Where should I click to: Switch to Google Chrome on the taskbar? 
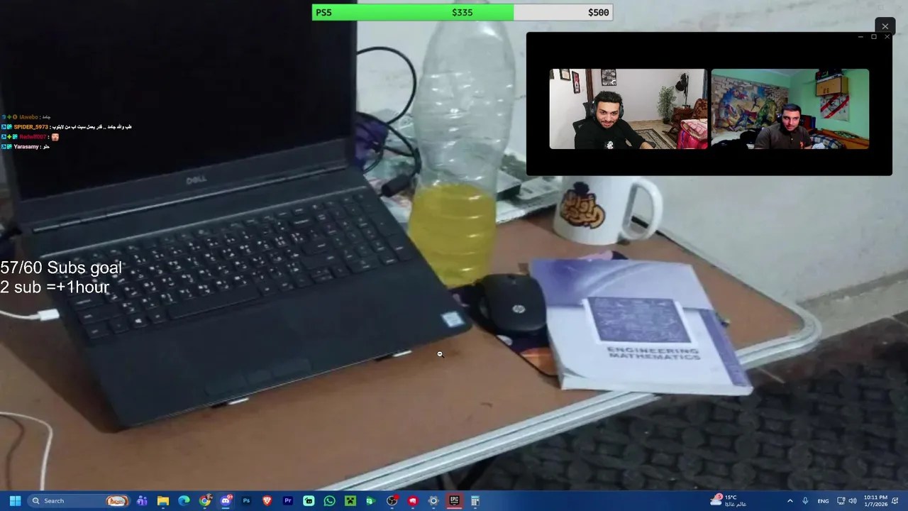point(205,500)
